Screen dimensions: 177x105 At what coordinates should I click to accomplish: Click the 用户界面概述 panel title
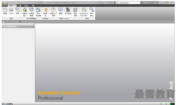point(32,19)
